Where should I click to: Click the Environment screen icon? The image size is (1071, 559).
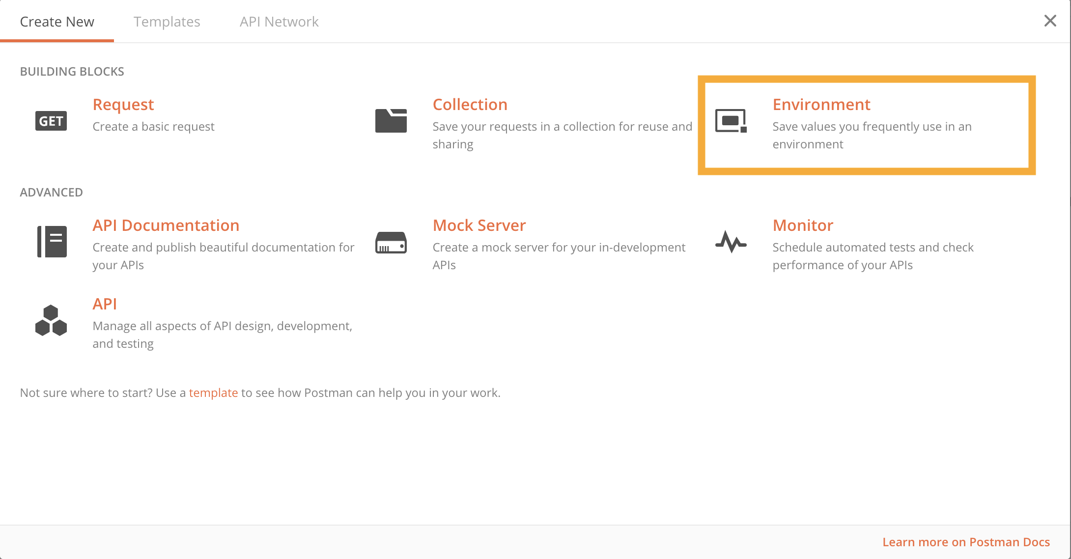pyautogui.click(x=731, y=121)
